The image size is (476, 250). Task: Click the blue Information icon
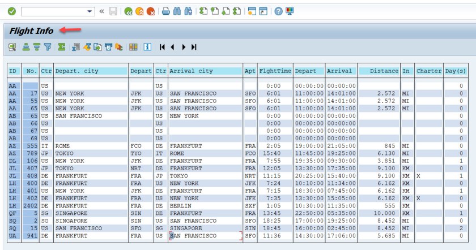point(147,48)
